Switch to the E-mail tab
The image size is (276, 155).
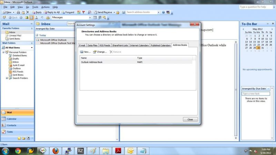click(82, 45)
